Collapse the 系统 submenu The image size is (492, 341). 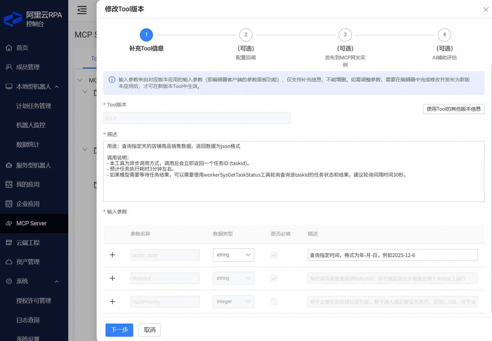[57, 281]
